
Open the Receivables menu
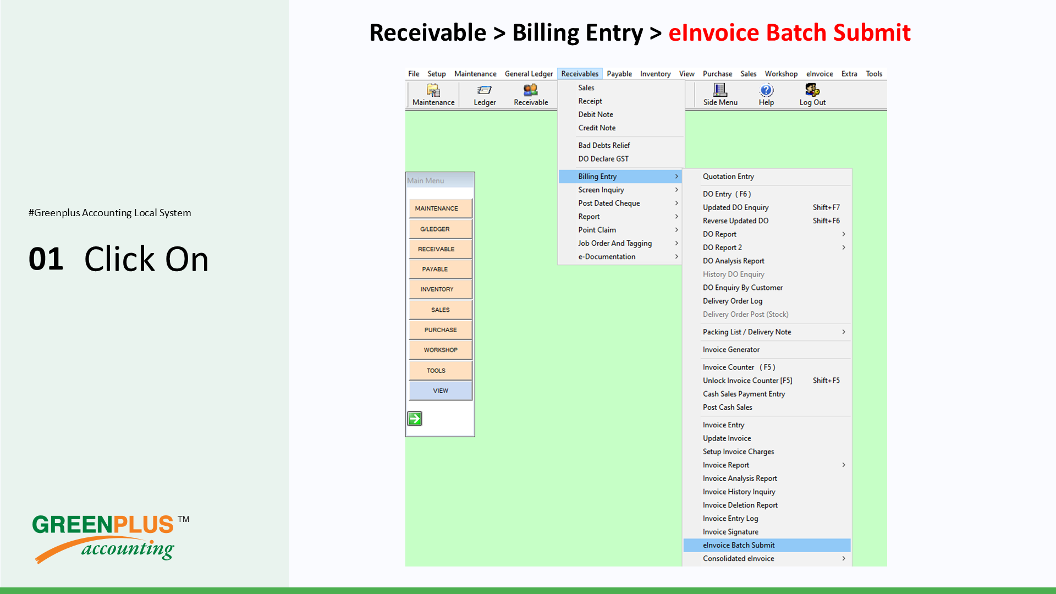(580, 74)
